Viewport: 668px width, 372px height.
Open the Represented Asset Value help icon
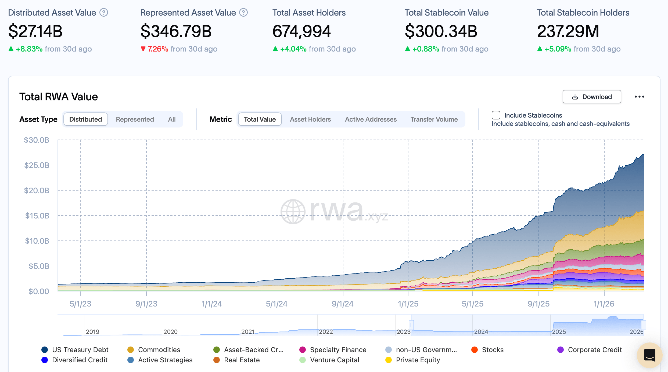pyautogui.click(x=243, y=12)
